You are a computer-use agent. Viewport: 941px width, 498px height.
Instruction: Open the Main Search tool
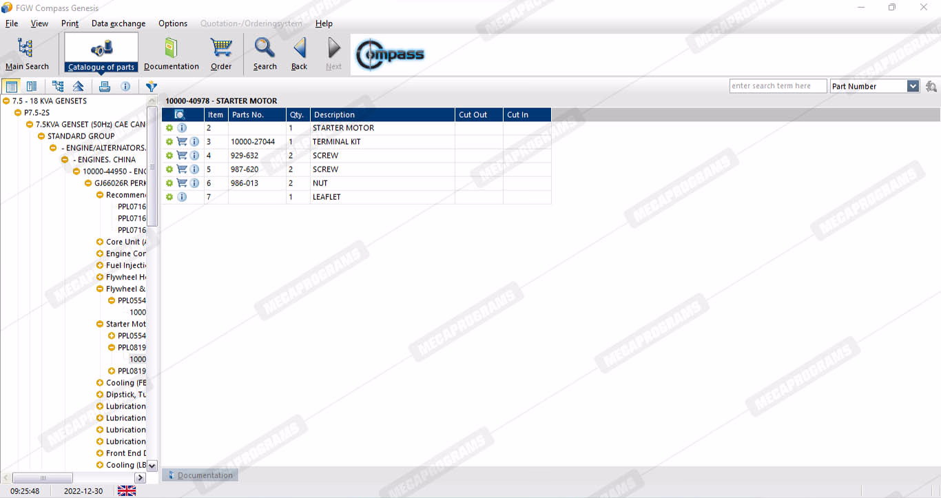pyautogui.click(x=27, y=54)
